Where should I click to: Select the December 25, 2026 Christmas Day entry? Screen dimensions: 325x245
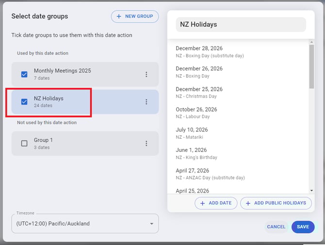pos(199,93)
